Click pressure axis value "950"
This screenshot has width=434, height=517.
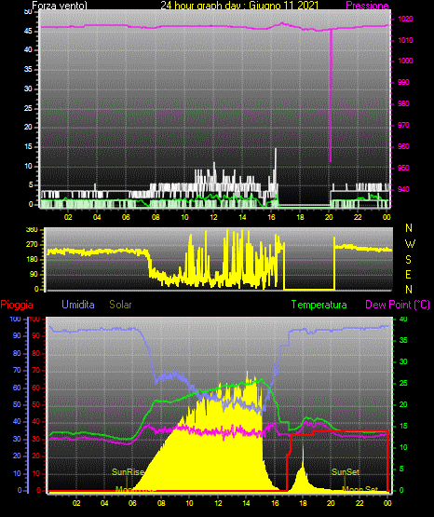pos(403,168)
